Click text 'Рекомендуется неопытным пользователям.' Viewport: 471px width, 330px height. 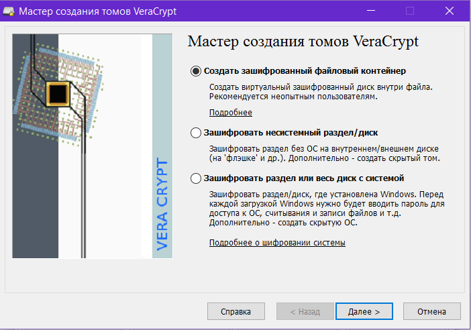[x=293, y=97]
